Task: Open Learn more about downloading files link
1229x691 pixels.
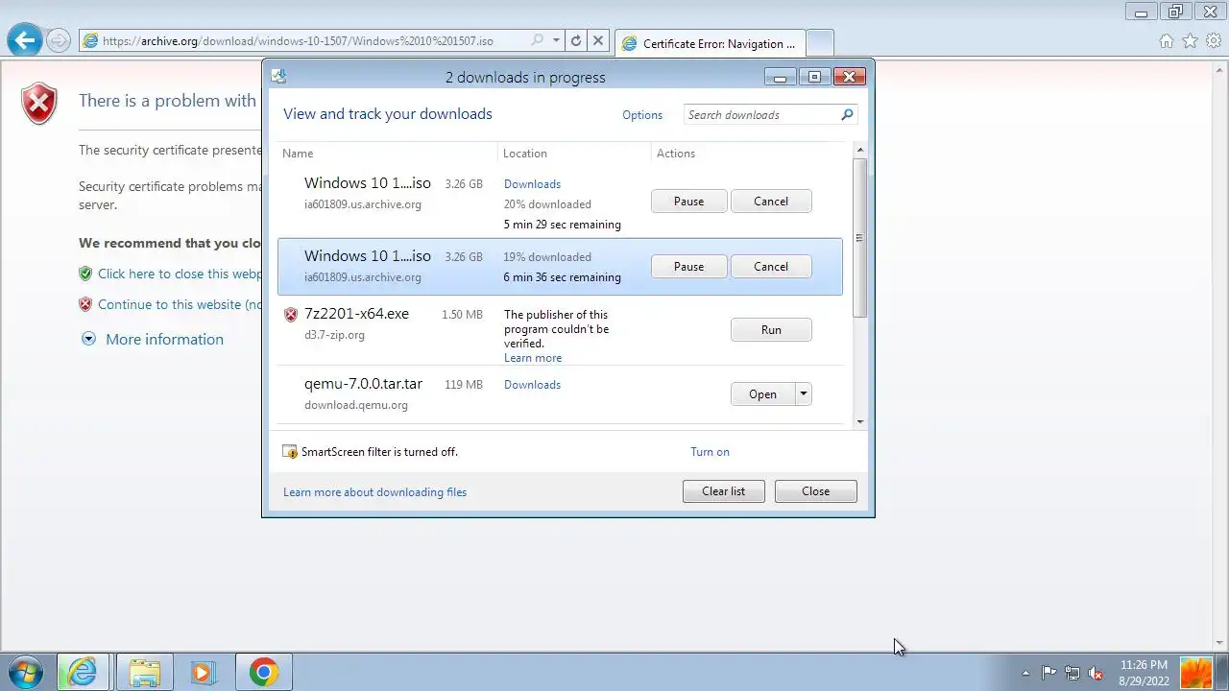Action: pyautogui.click(x=374, y=492)
